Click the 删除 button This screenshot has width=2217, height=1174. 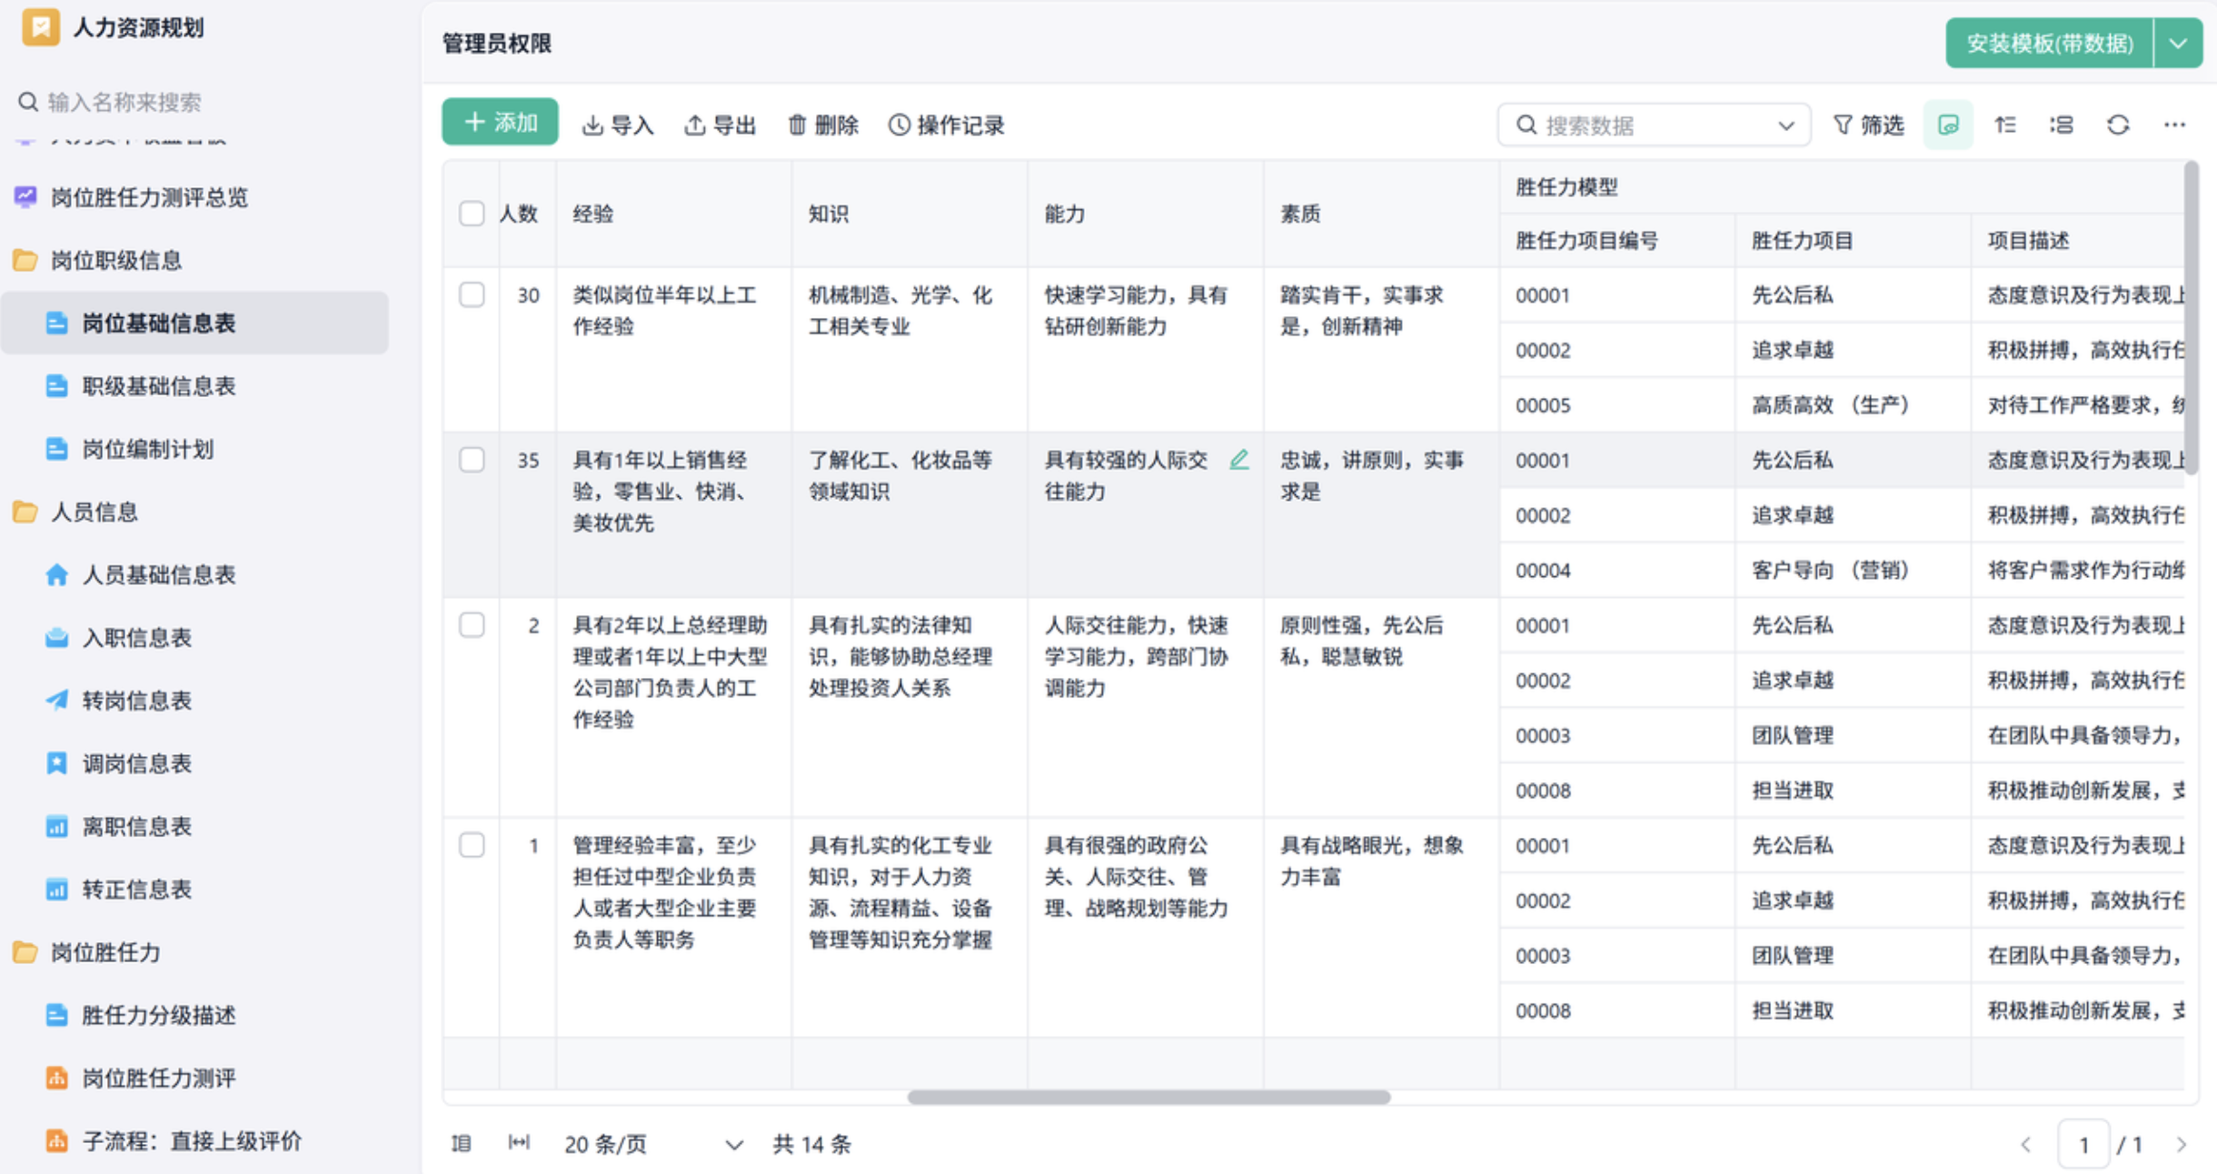[x=822, y=124]
